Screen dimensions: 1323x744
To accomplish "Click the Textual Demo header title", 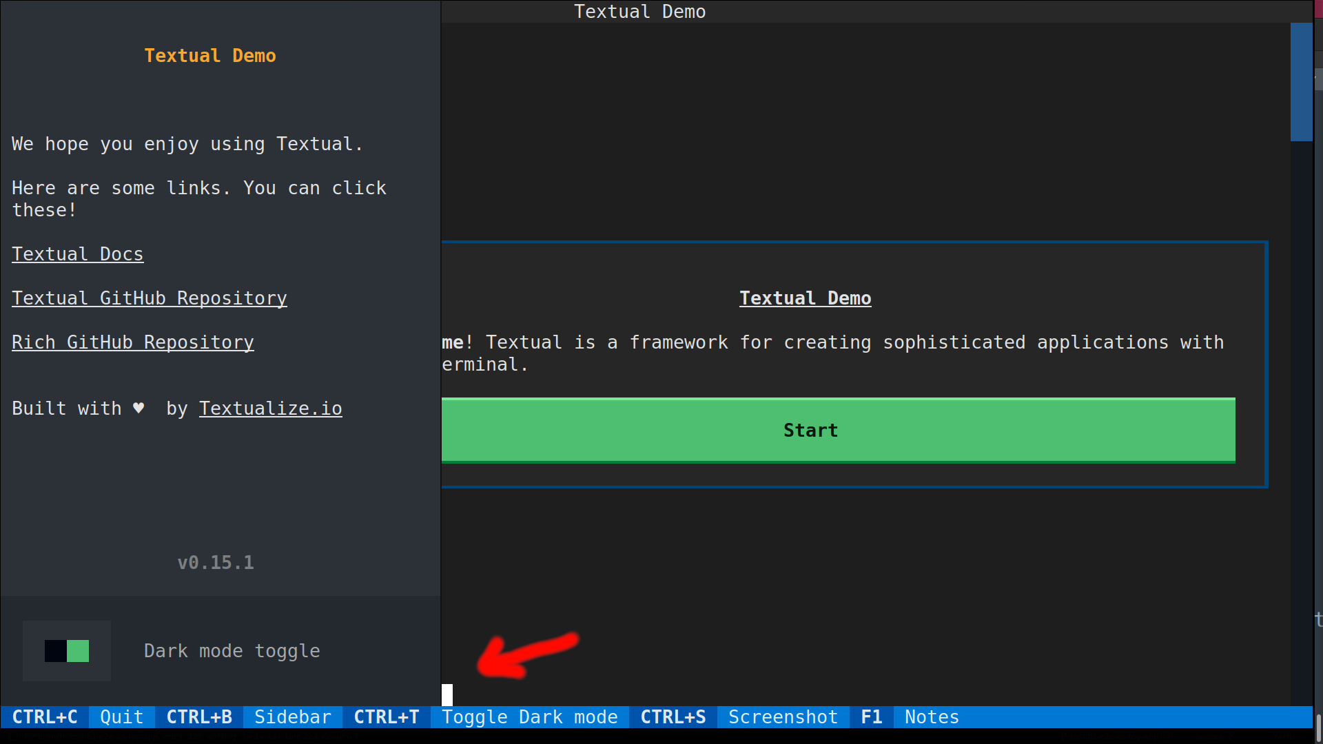I will pyautogui.click(x=640, y=12).
